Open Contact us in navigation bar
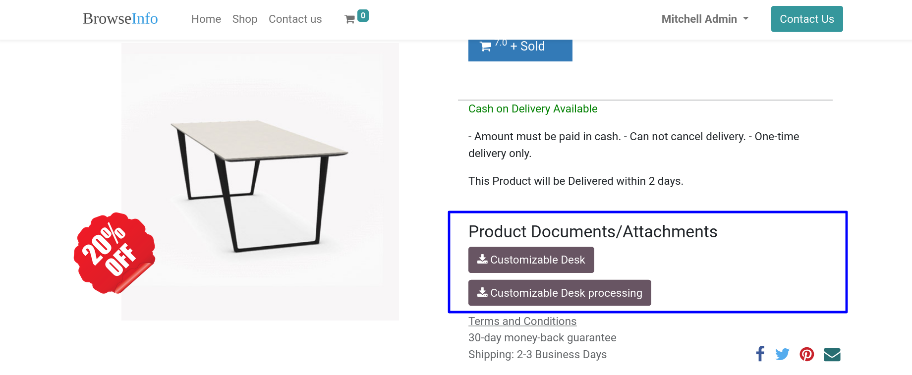This screenshot has width=912, height=375. 295,19
